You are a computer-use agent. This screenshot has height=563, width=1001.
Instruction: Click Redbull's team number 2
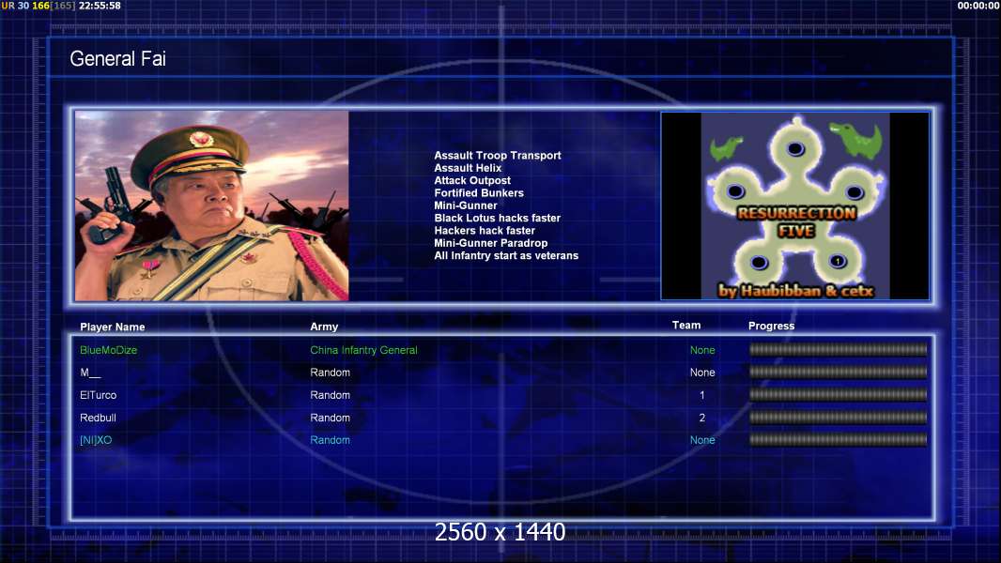point(701,418)
